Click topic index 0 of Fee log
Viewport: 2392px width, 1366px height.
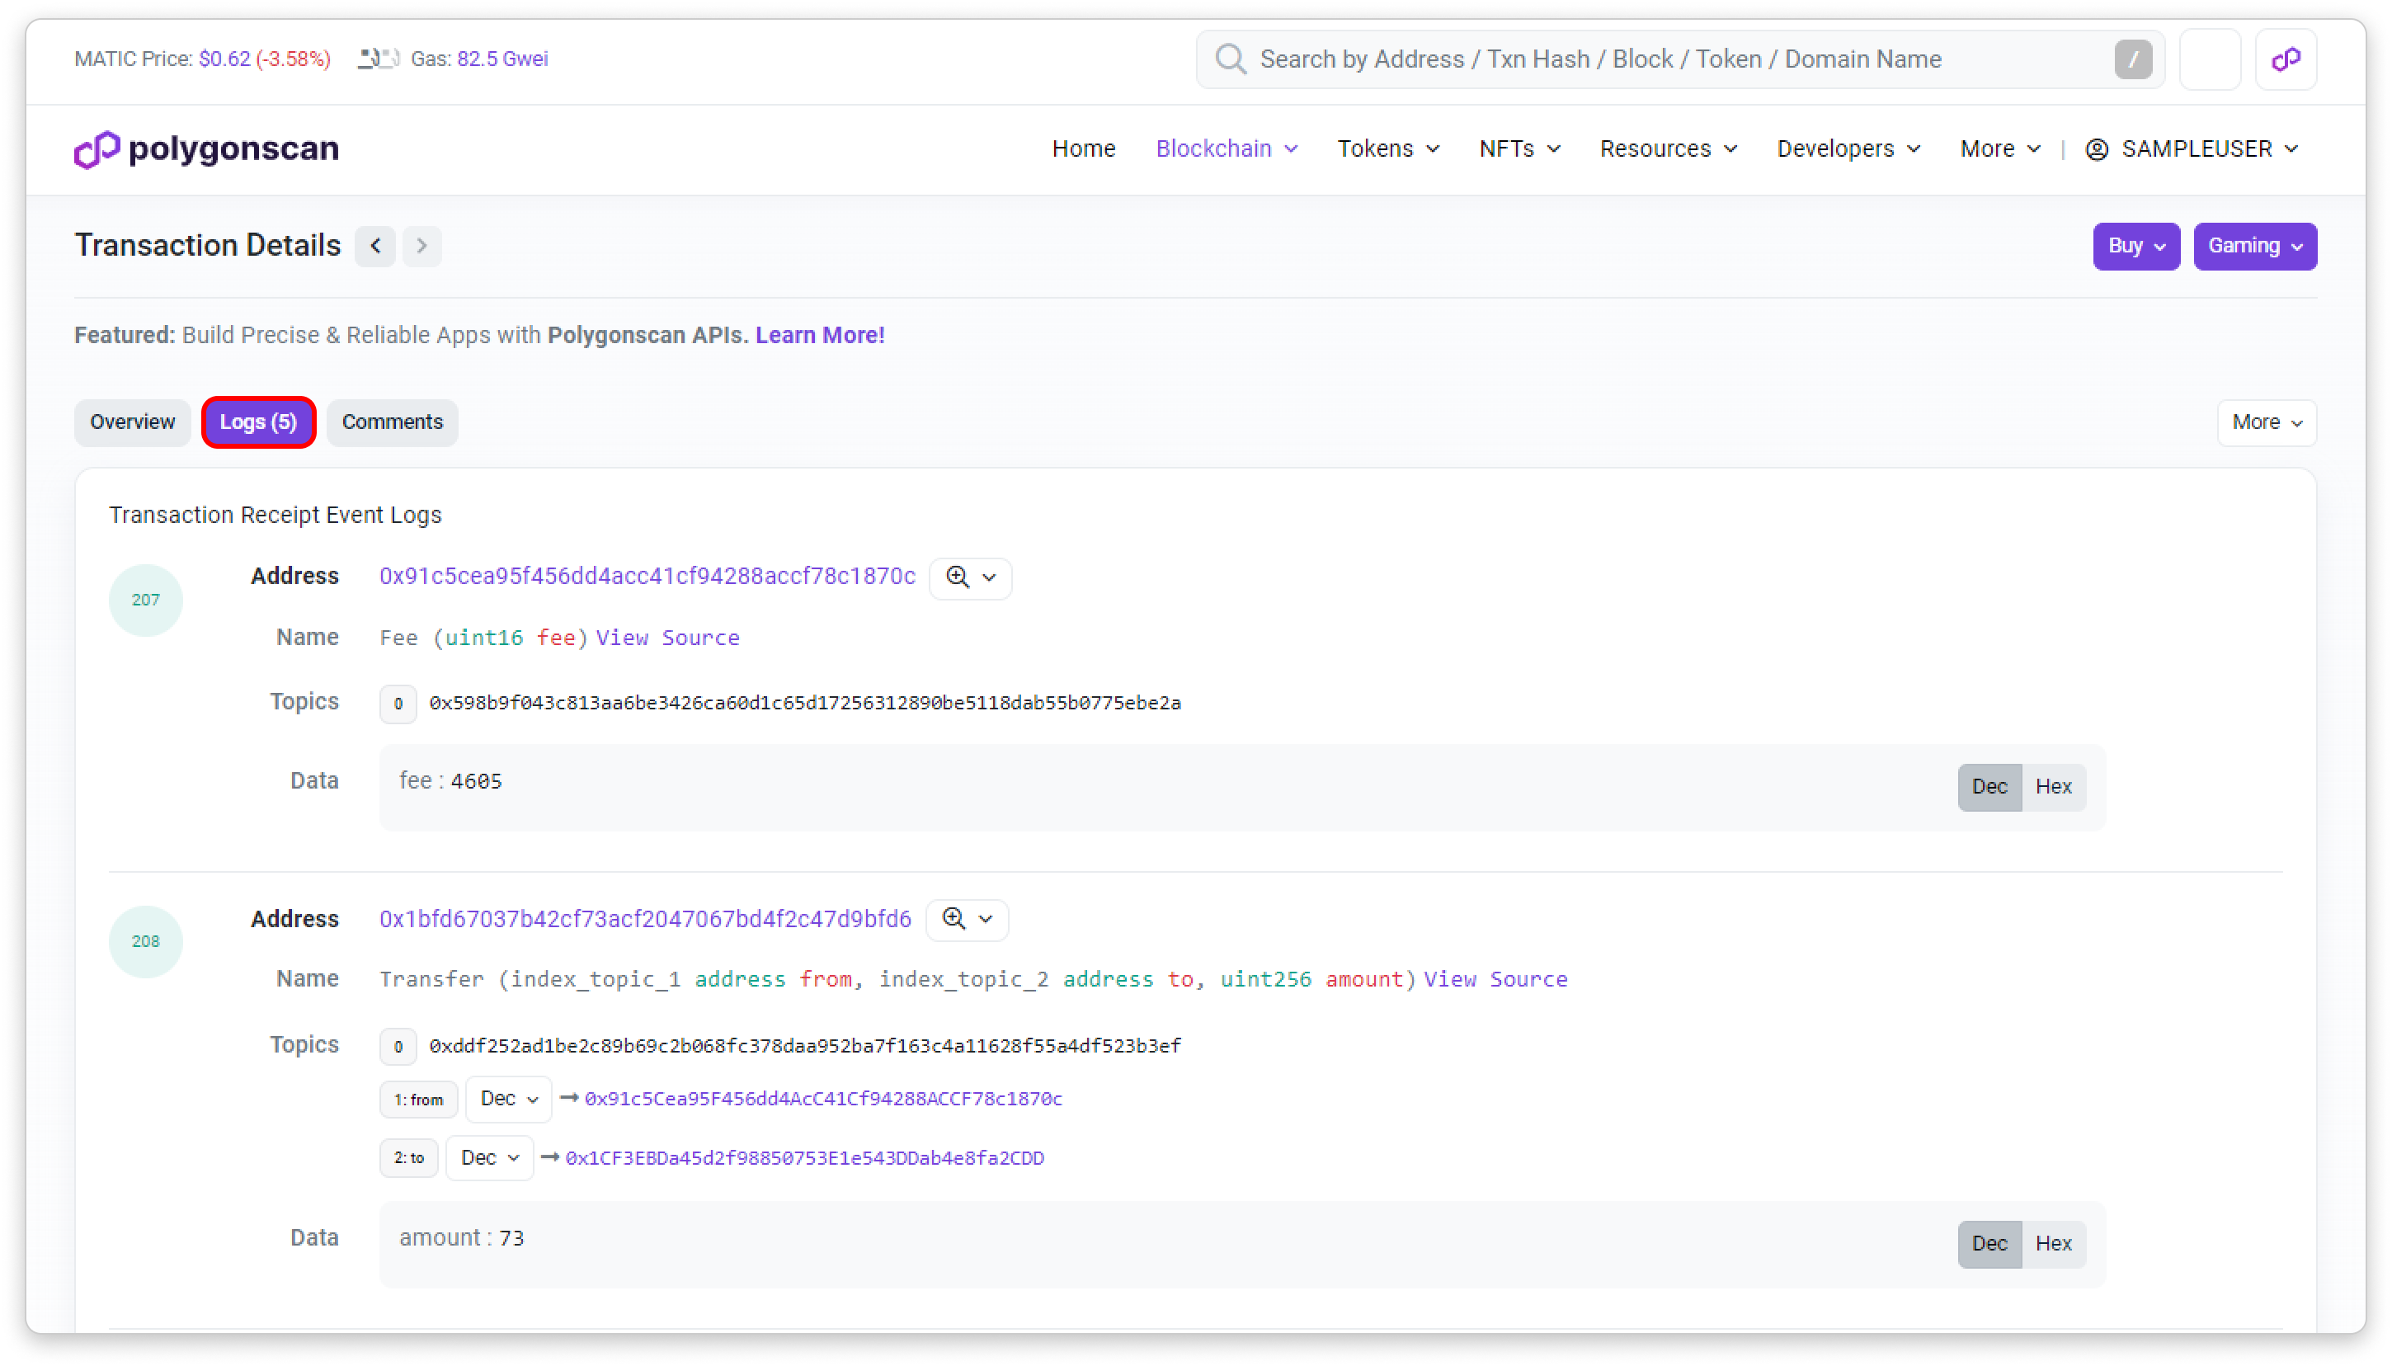pos(398,704)
